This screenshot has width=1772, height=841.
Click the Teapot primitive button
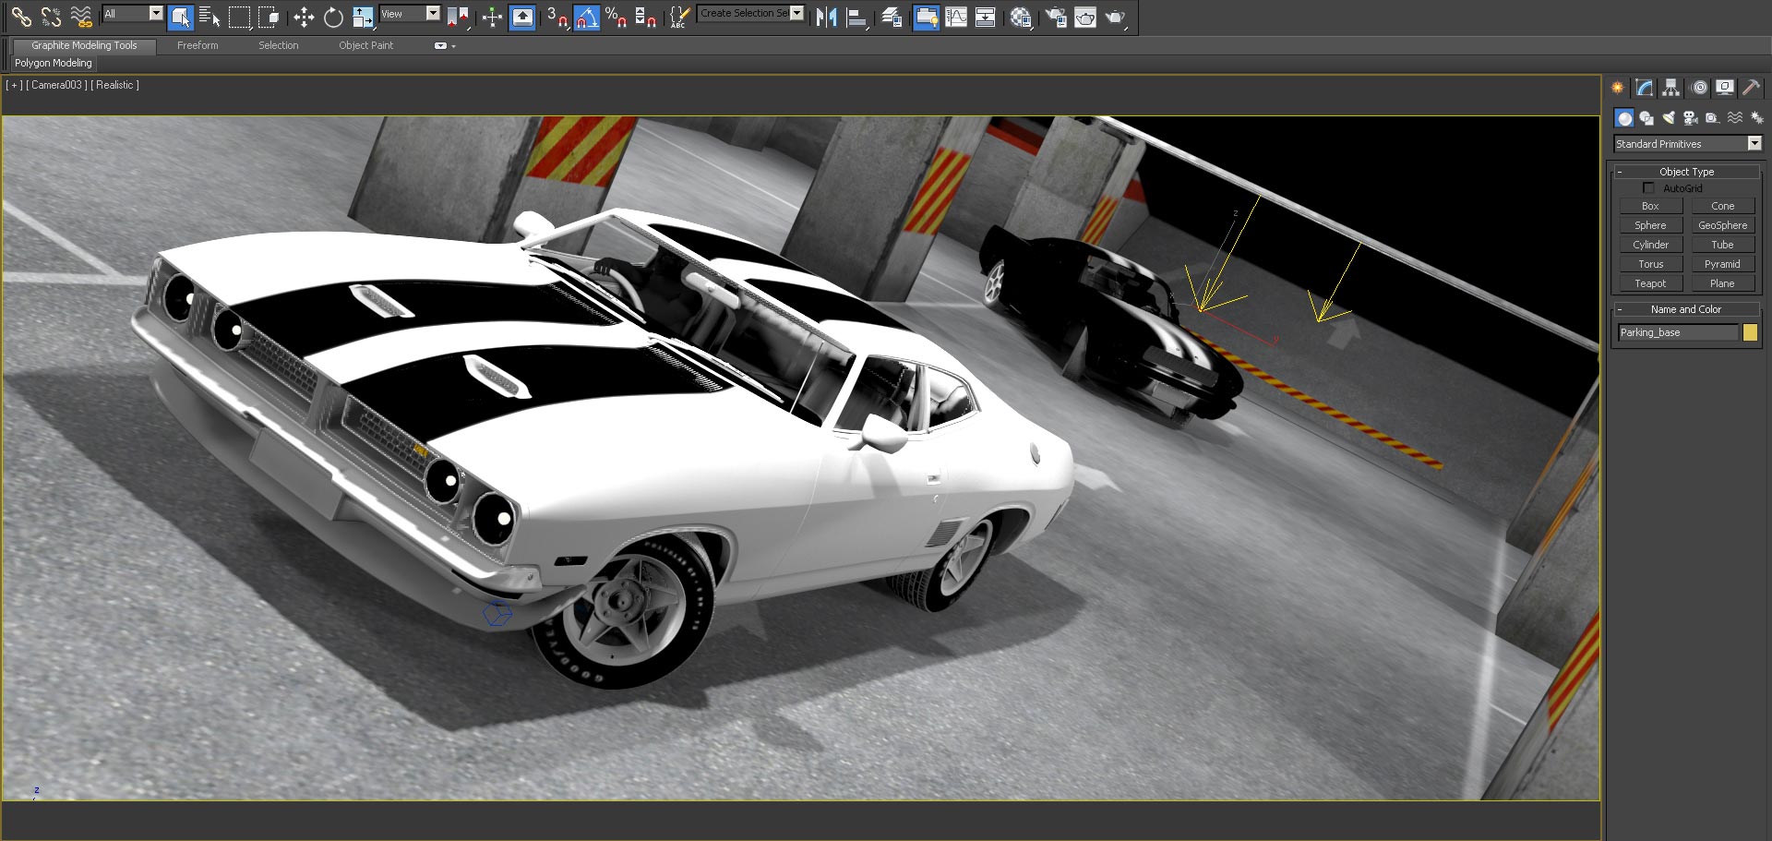pyautogui.click(x=1650, y=283)
